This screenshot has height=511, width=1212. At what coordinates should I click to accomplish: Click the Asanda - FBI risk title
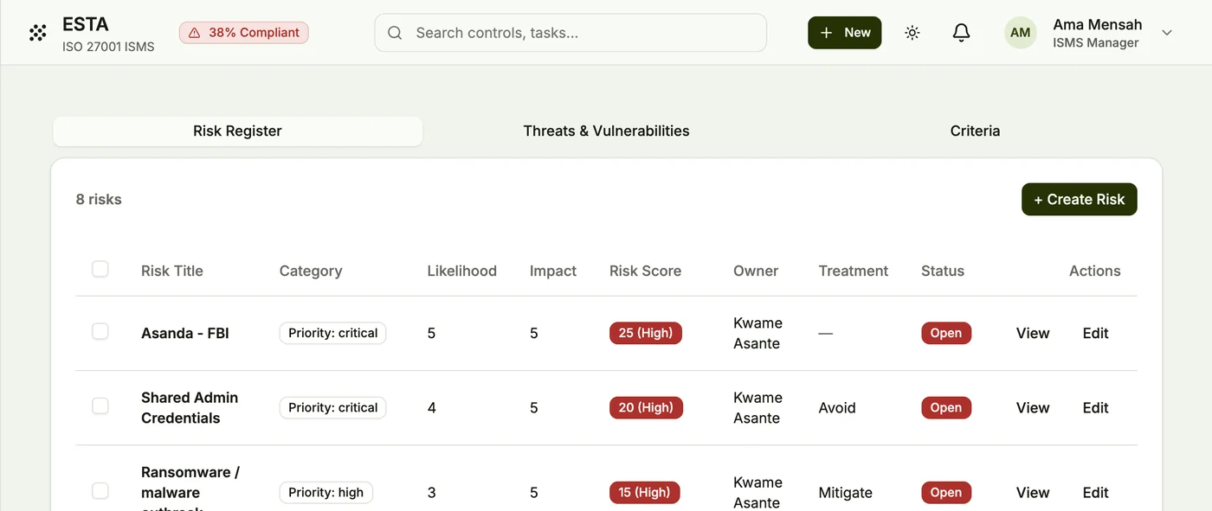185,333
